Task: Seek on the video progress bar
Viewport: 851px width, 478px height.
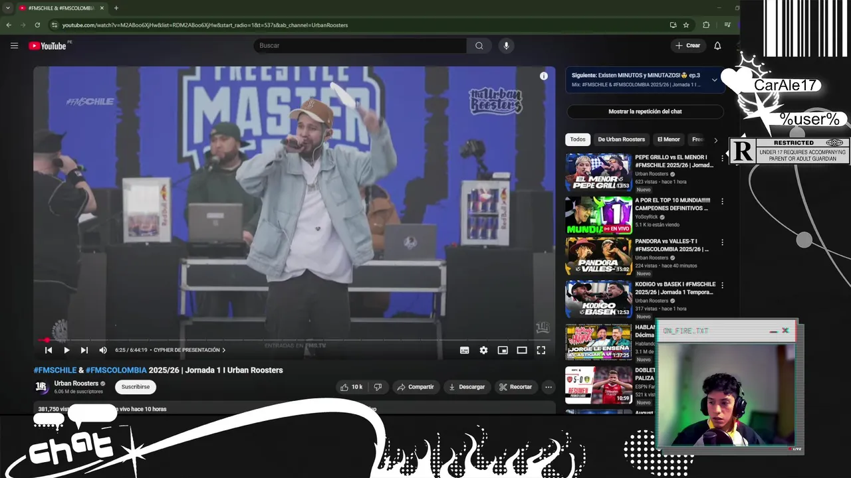Action: tap(295, 340)
